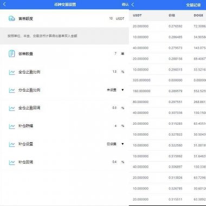Click price cell 0.326785
The height and width of the screenshot is (206, 206).
175,188
